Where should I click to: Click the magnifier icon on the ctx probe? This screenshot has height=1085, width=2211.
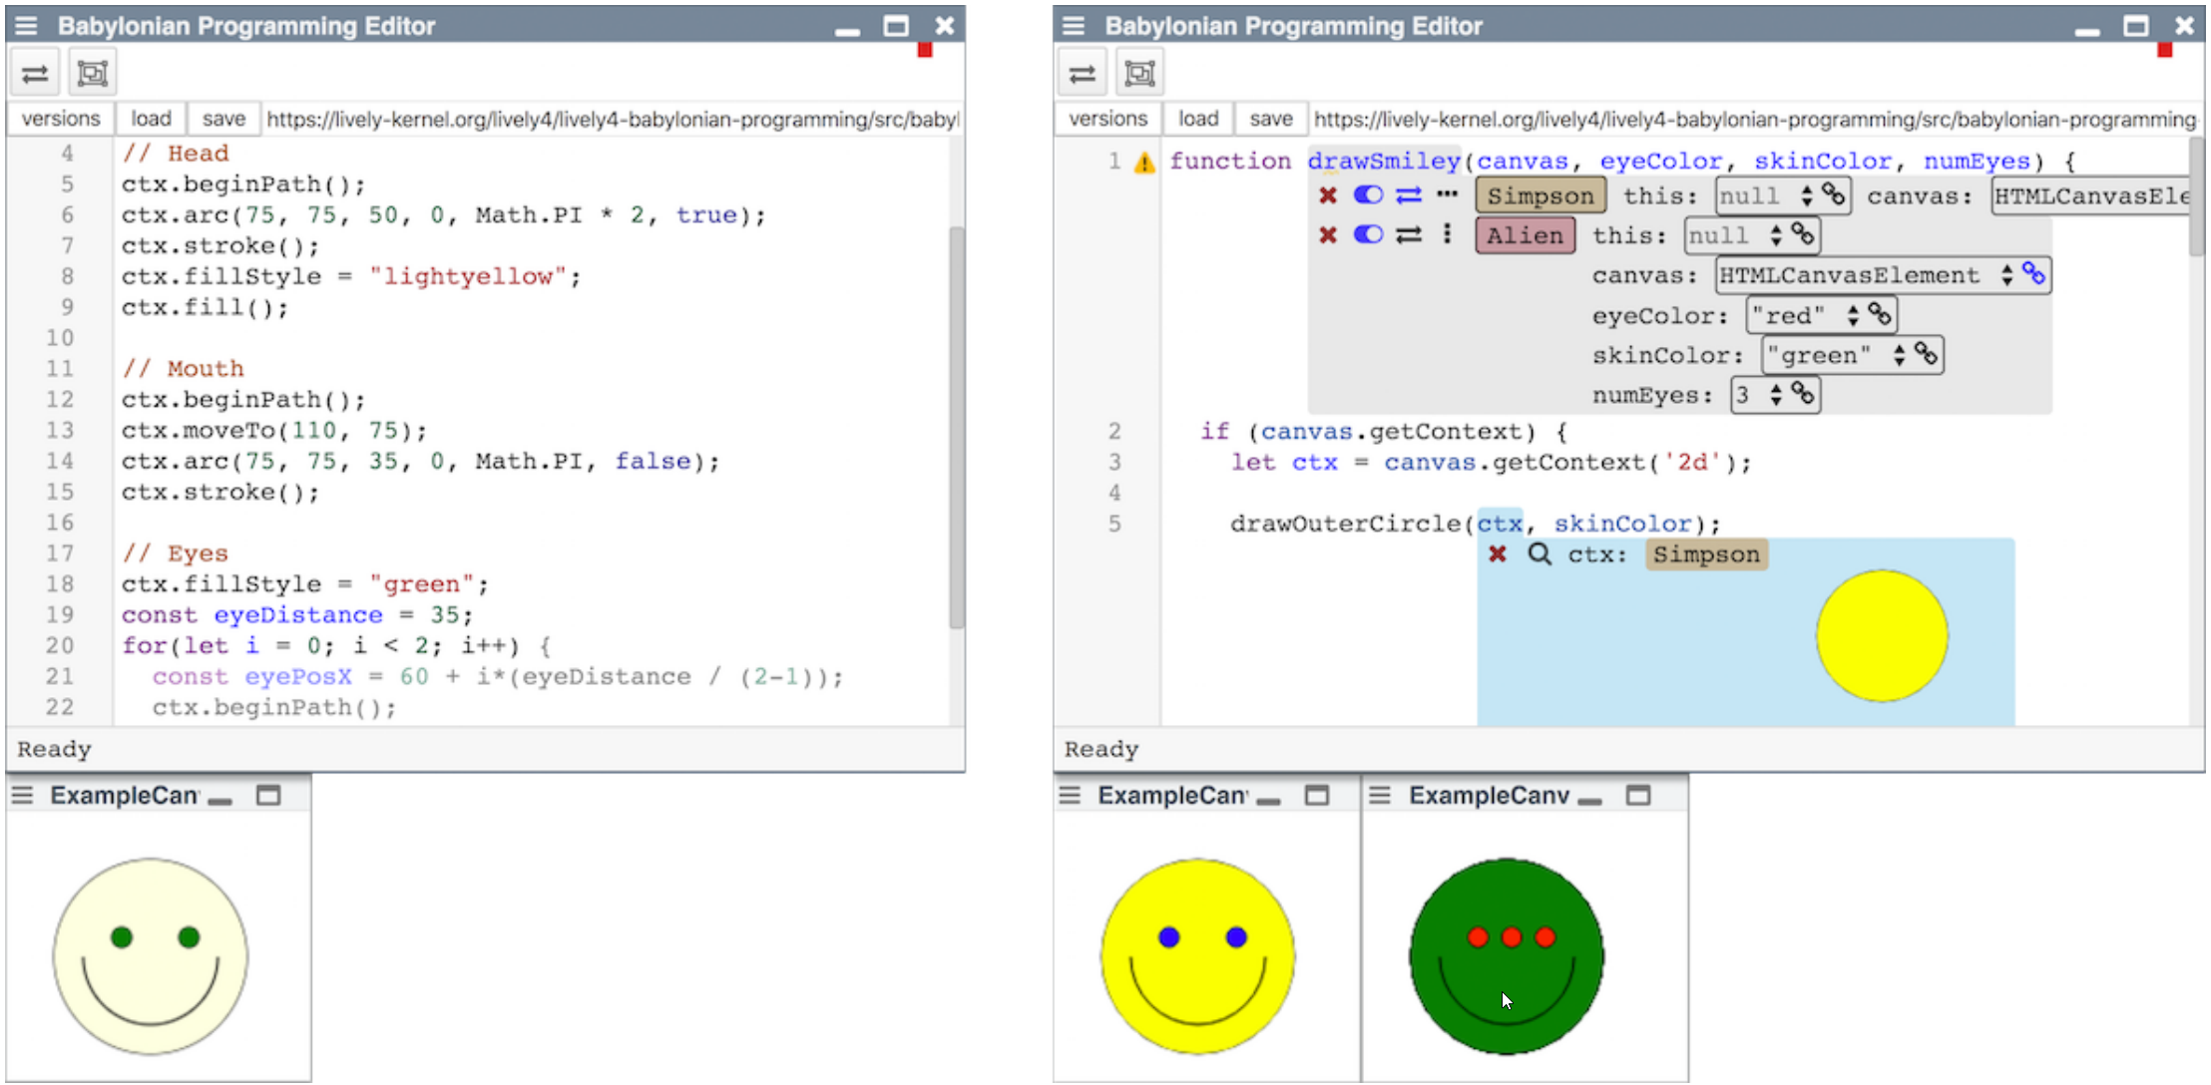[1540, 554]
